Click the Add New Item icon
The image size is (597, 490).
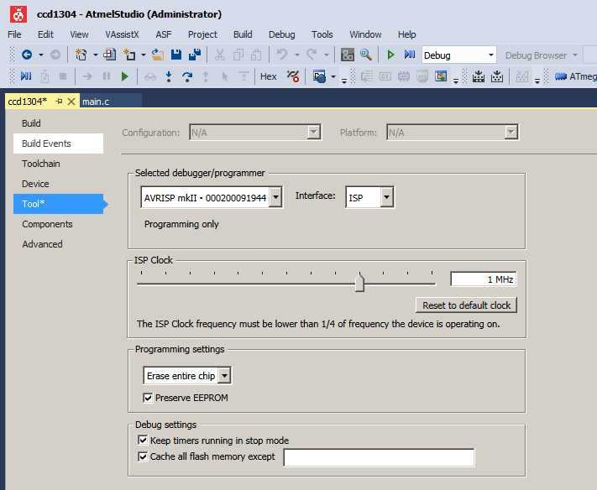[110, 55]
